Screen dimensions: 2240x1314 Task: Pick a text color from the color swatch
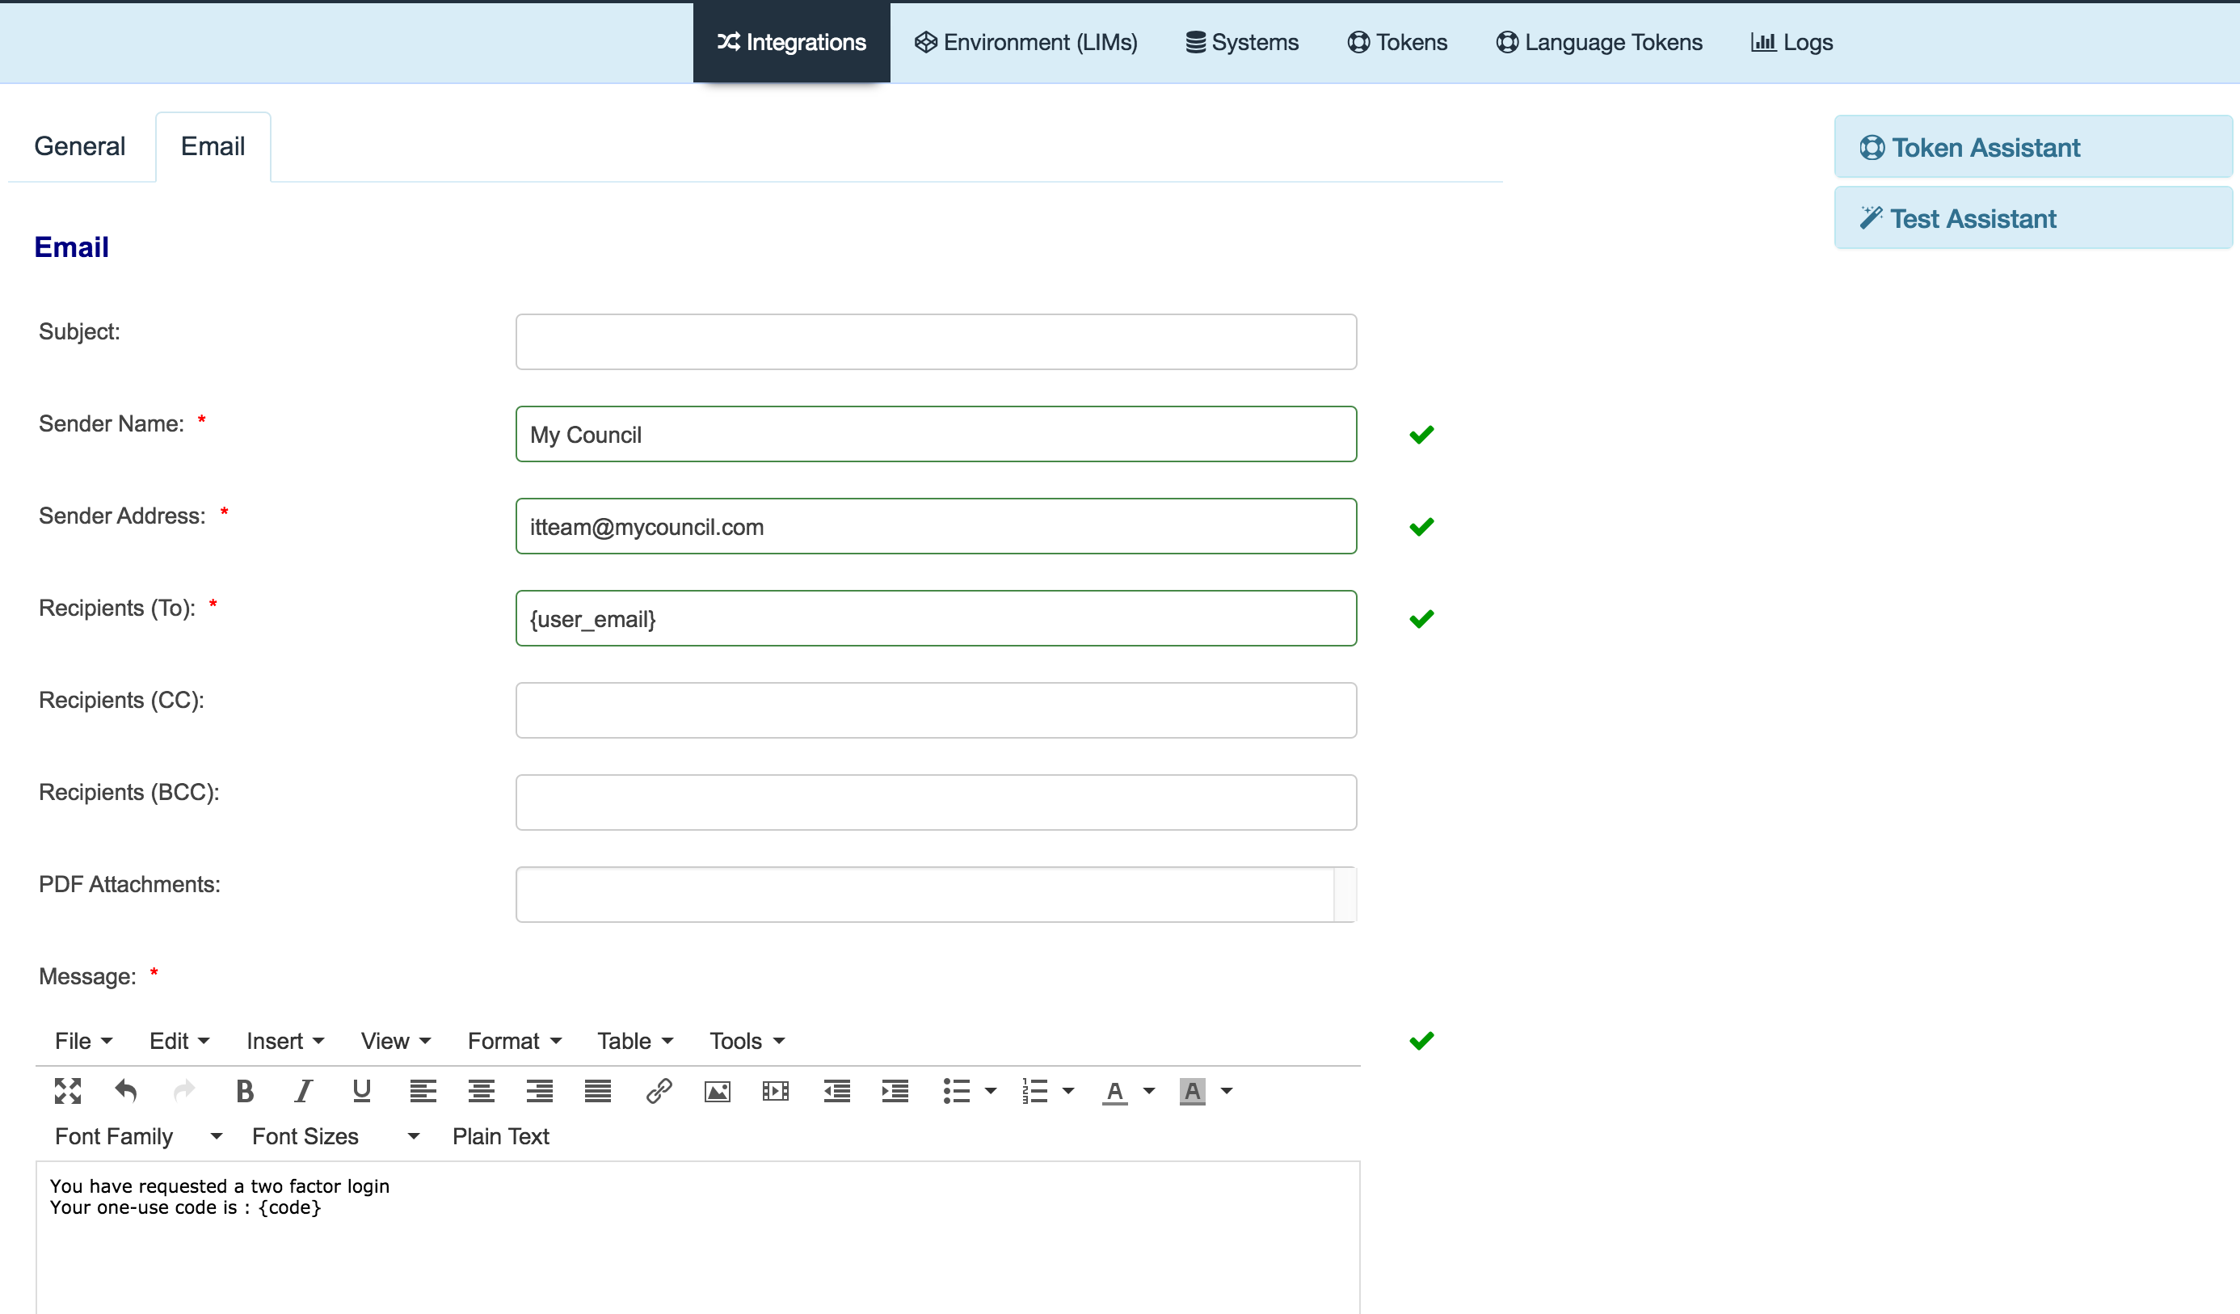(1114, 1091)
